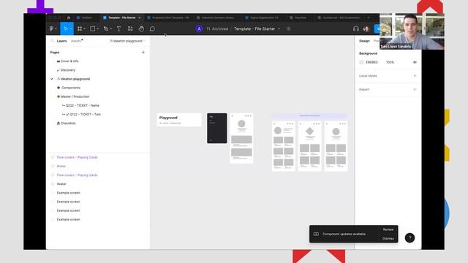468x263 pixels.
Task: Search layers with the magnifier icon
Action: coord(52,41)
